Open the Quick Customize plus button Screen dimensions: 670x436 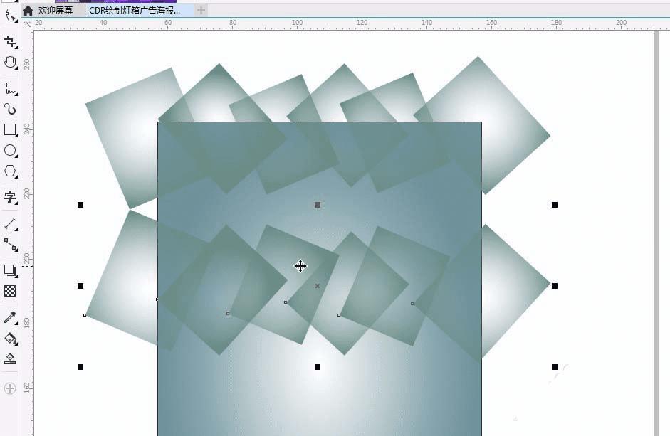tap(10, 388)
